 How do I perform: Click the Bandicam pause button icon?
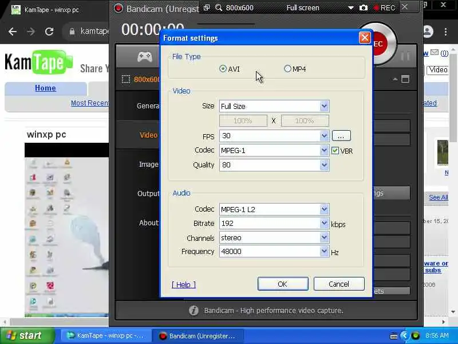405,56
